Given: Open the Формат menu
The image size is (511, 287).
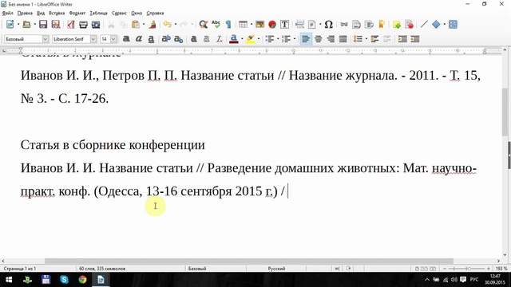Looking at the screenshot, I should pyautogui.click(x=77, y=13).
